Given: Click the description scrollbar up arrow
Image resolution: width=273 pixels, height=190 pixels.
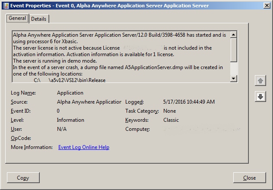Looking at the screenshot, I should (x=234, y=35).
